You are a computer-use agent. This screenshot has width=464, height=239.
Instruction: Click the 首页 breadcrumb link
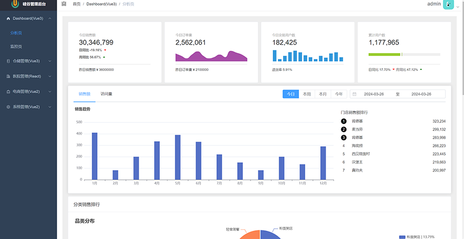point(77,4)
